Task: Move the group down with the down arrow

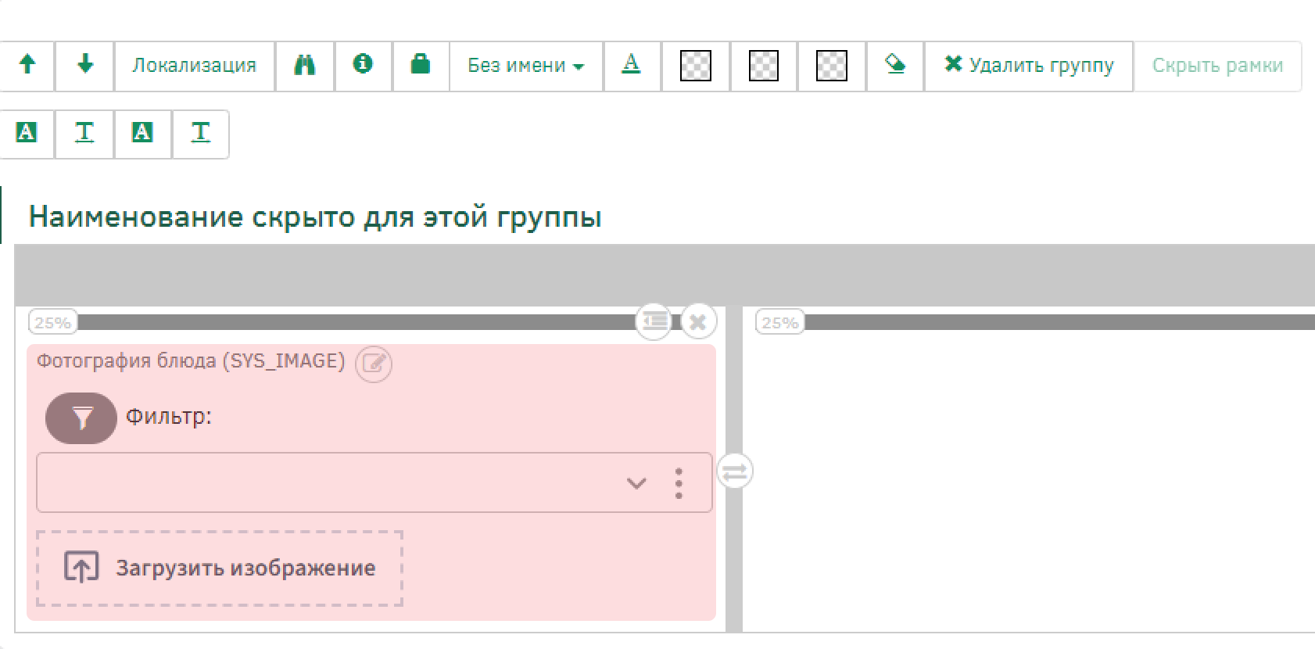Action: (85, 66)
